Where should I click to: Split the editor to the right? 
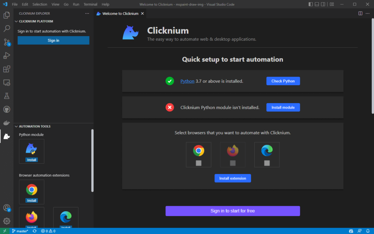(360, 14)
